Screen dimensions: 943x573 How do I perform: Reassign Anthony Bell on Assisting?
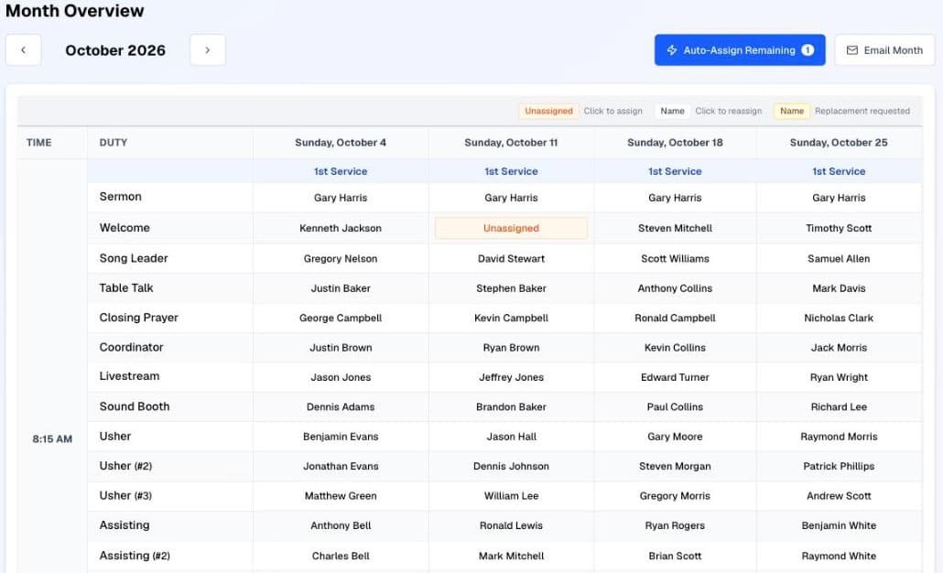click(x=341, y=525)
